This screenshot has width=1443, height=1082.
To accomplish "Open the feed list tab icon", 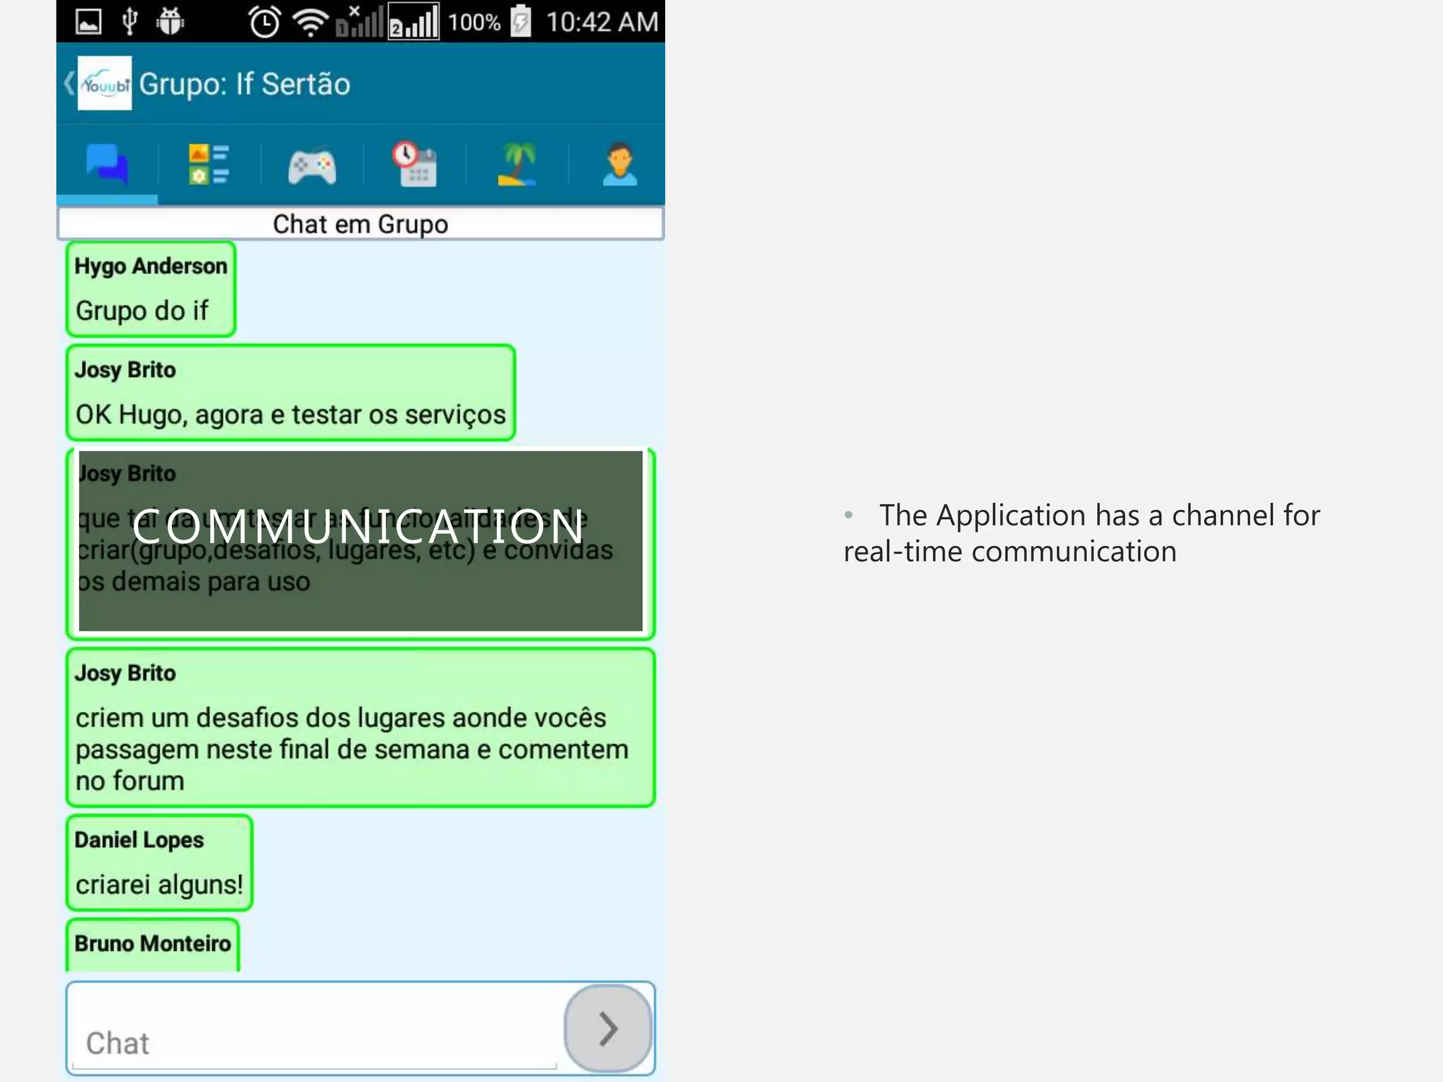I will pyautogui.click(x=209, y=164).
